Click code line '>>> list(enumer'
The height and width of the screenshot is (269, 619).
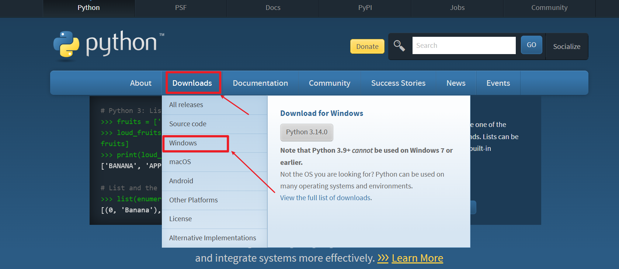[131, 199]
